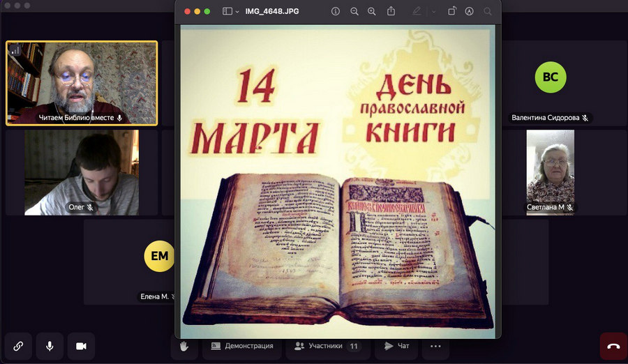Screen dimensions: 628x364
Task: Click the ВС avatar of Валентина Сидорова
Action: click(551, 77)
